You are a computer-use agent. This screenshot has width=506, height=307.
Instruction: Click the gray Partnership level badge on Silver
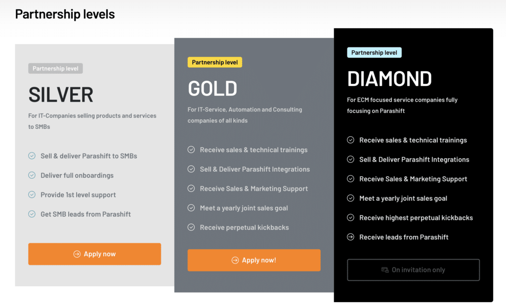[55, 69]
